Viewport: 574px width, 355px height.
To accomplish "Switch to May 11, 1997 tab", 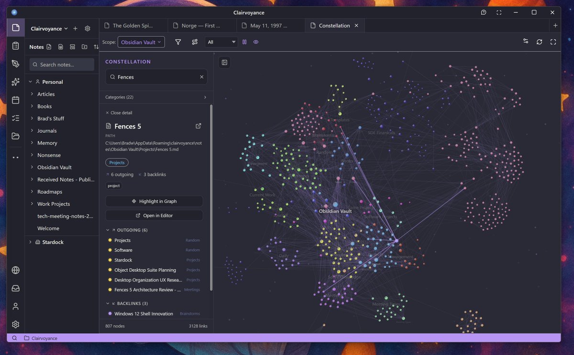I will click(x=271, y=26).
